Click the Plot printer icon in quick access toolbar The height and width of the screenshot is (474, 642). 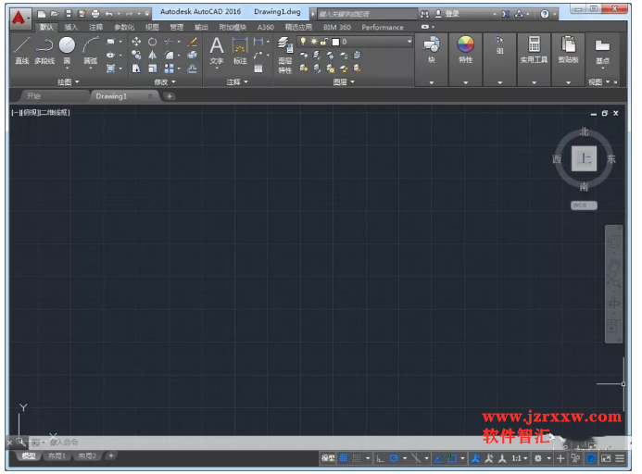click(x=95, y=14)
